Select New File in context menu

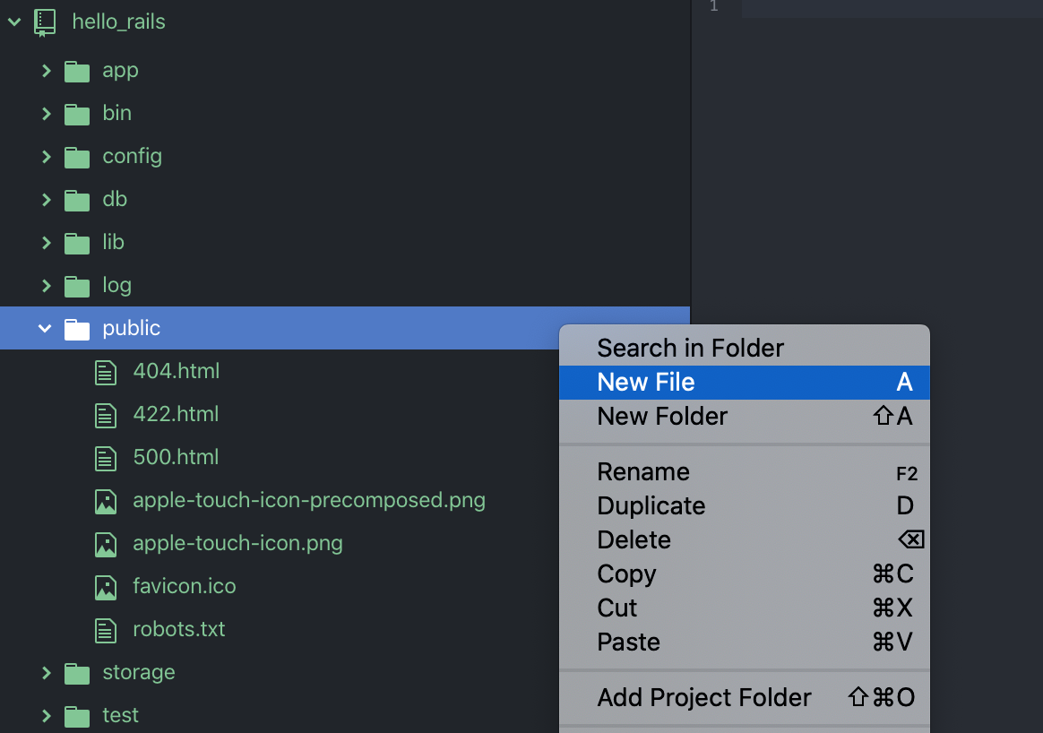pos(745,383)
